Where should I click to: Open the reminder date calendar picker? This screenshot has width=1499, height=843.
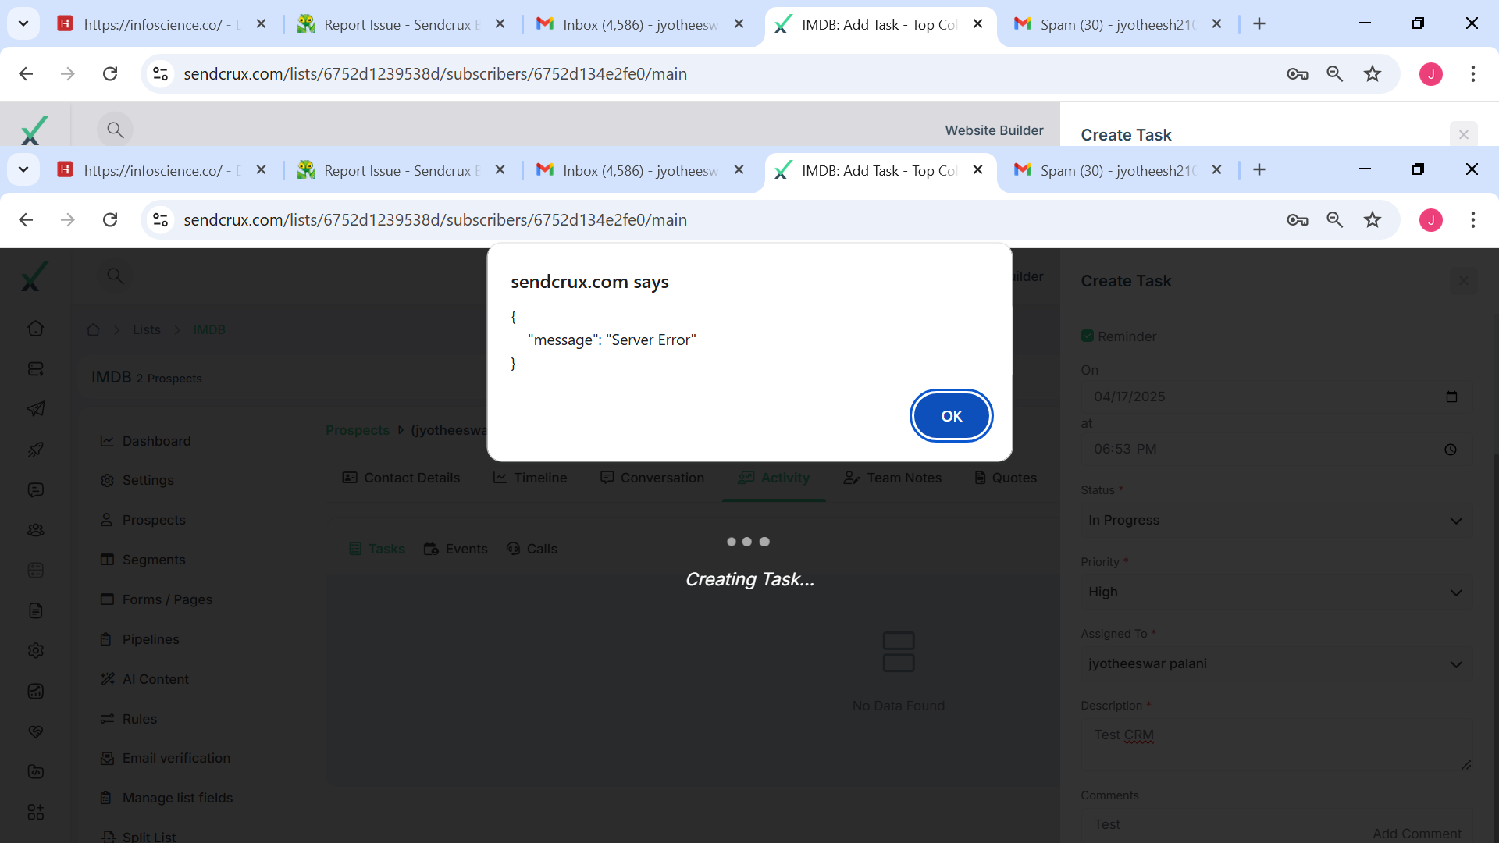pos(1451,397)
